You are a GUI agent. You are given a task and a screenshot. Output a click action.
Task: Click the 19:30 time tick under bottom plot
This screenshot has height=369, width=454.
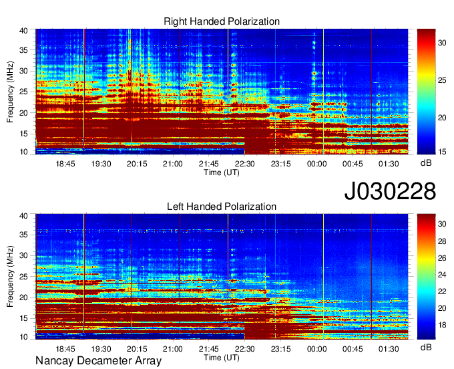pos(101,349)
